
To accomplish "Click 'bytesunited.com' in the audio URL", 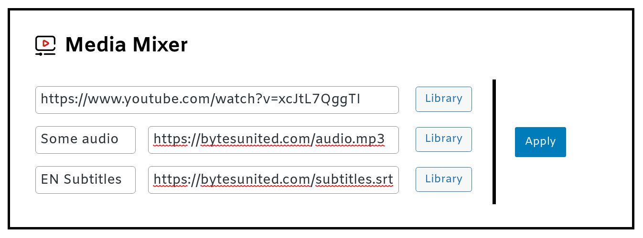I will (256, 139).
